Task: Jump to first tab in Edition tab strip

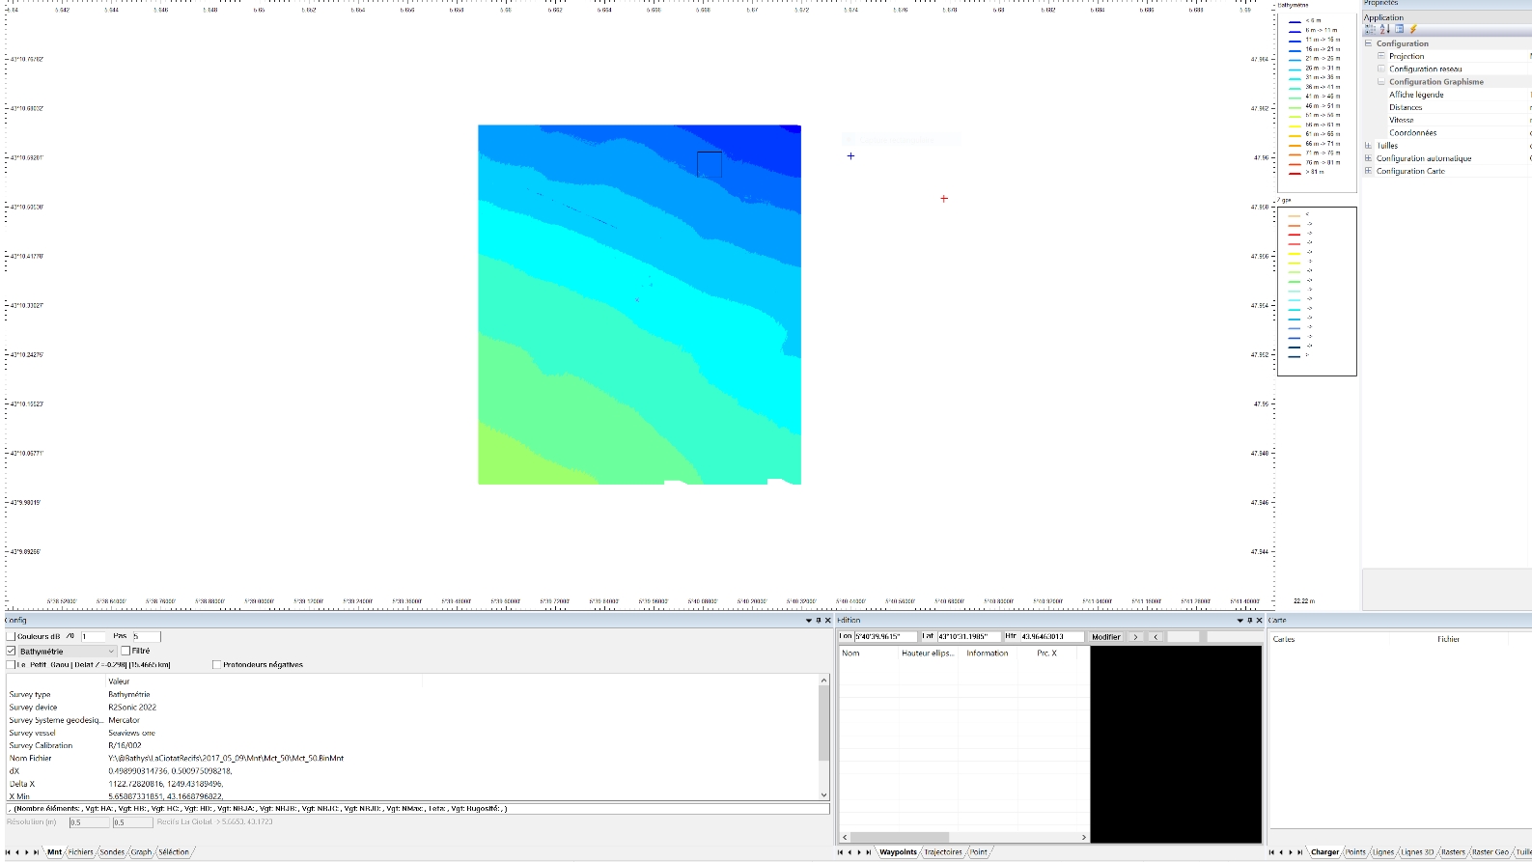Action: tap(841, 852)
